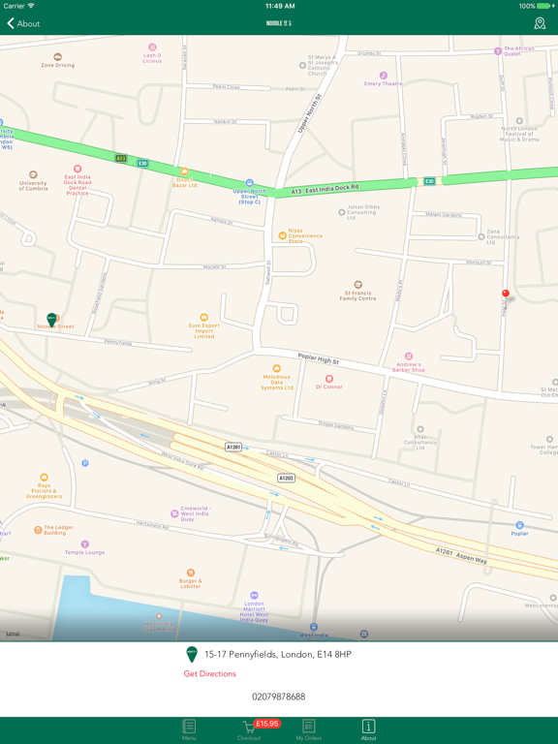This screenshot has height=744, width=558.
Task: Tap the parking P marker on map
Action: pyautogui.click(x=85, y=463)
